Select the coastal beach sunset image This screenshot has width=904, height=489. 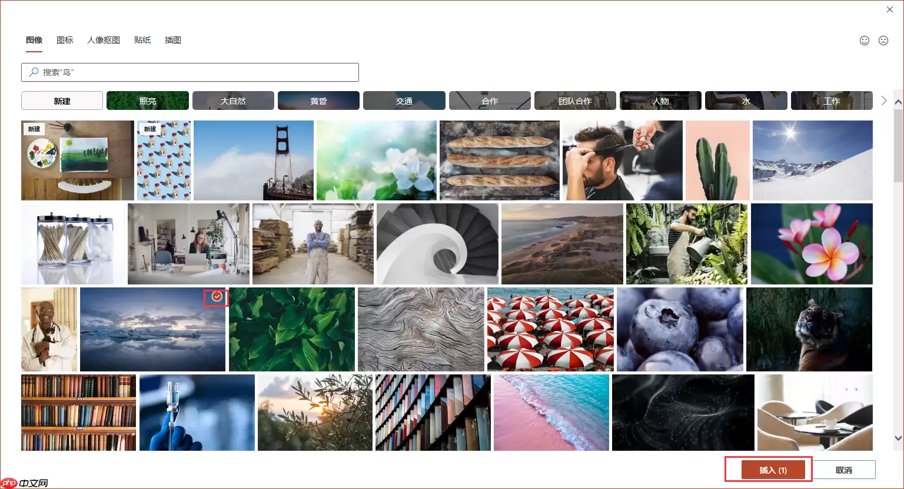click(562, 244)
